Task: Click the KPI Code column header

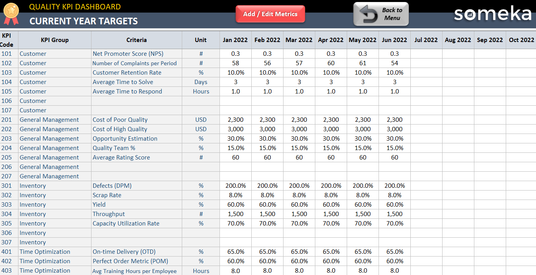Action: point(9,40)
